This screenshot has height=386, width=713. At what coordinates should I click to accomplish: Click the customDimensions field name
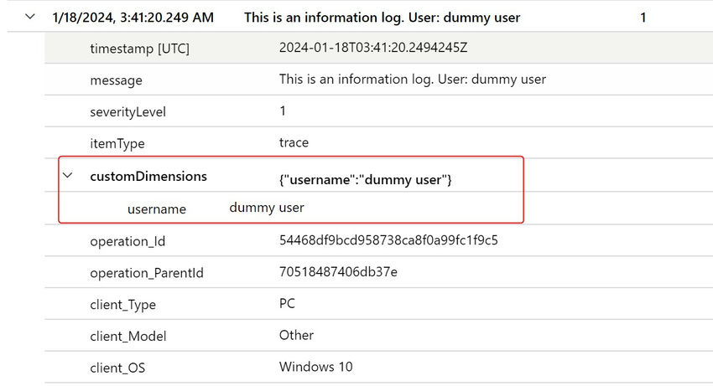pyautogui.click(x=148, y=176)
